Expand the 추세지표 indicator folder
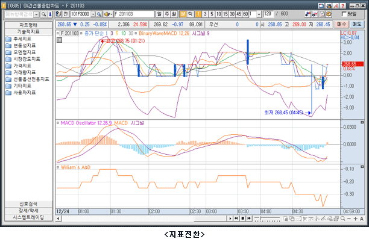The width and height of the screenshot is (369, 239). (22, 39)
